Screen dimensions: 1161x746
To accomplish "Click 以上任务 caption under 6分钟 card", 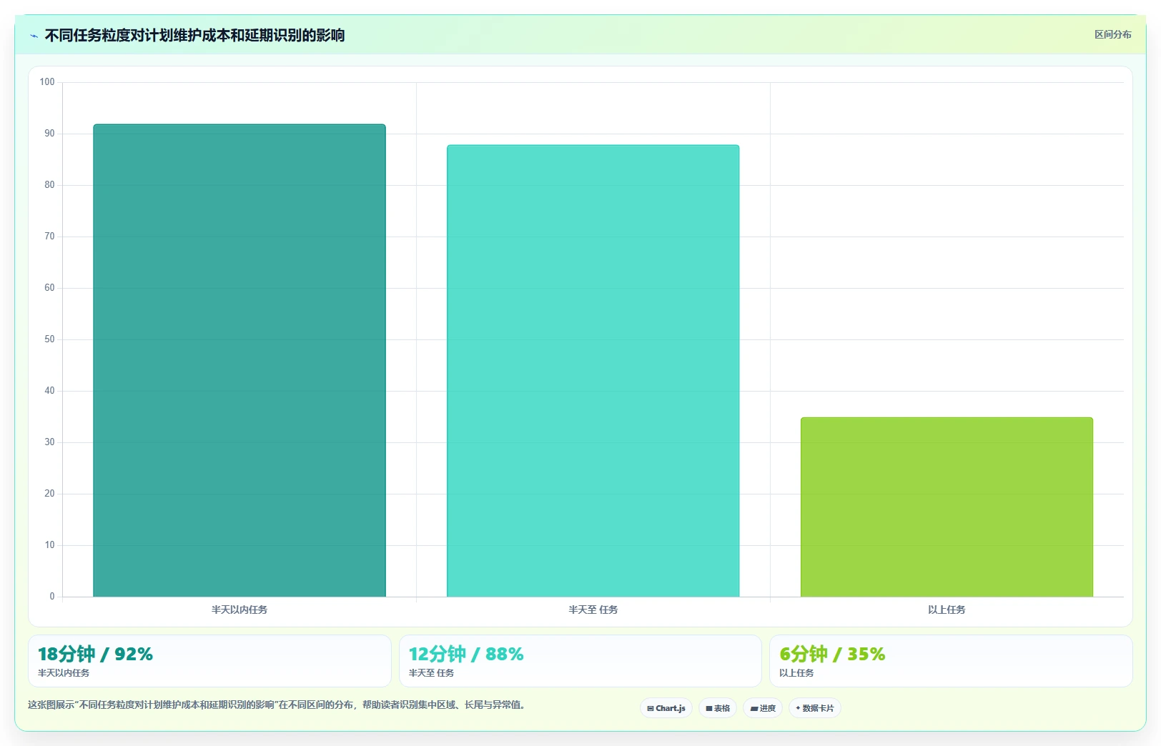I will coord(796,673).
